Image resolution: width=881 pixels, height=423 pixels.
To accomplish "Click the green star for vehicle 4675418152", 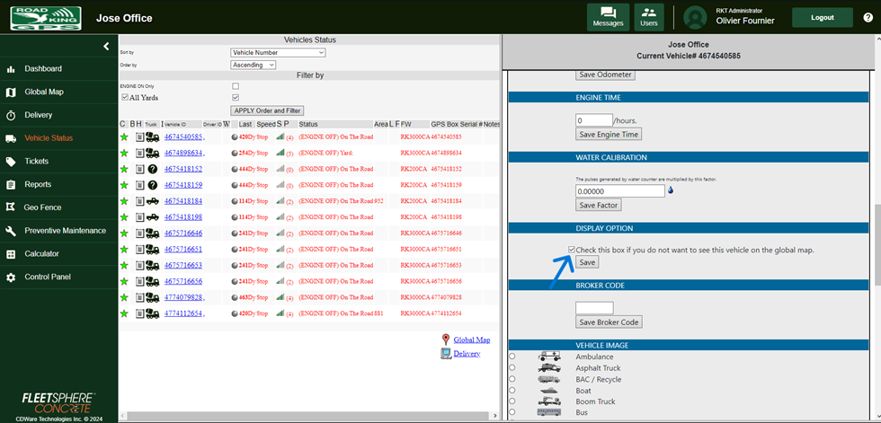I will [124, 169].
